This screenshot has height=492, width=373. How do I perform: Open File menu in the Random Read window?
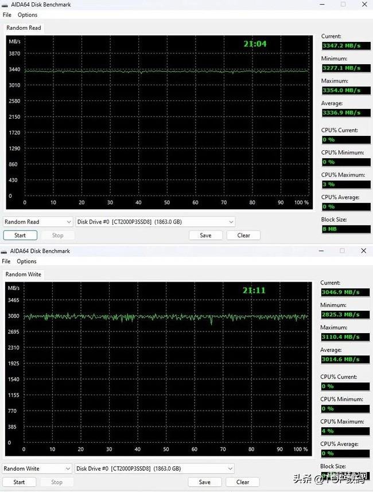[x=7, y=15]
